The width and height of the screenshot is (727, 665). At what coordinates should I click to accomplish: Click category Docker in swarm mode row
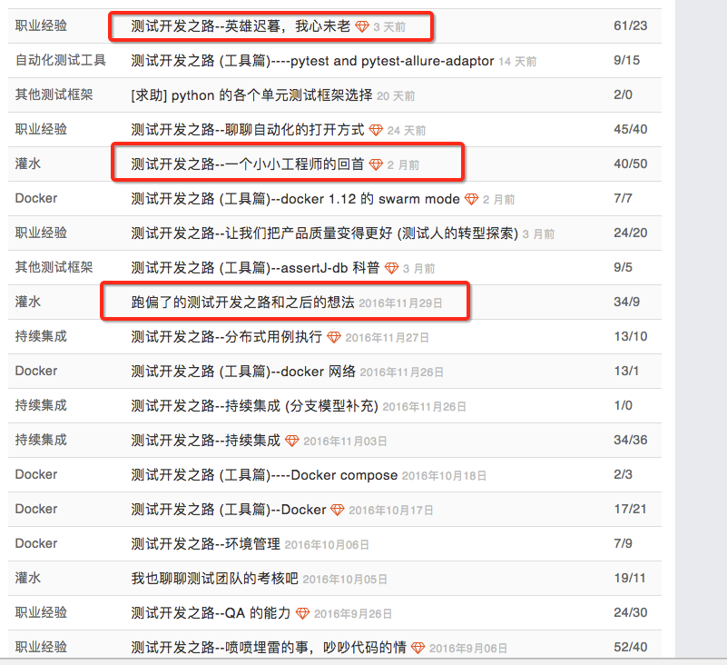click(36, 198)
